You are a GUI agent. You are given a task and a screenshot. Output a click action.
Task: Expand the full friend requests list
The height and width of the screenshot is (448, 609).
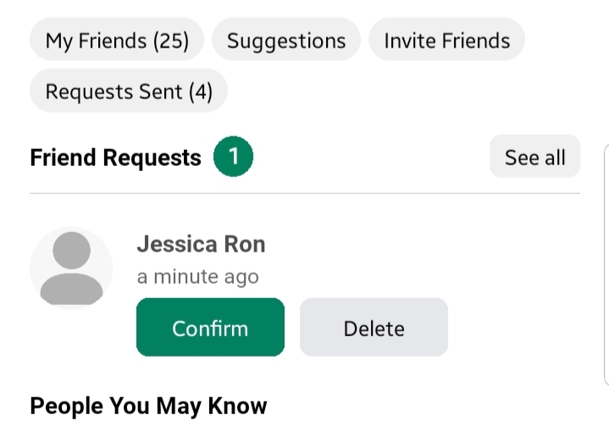[x=534, y=158]
